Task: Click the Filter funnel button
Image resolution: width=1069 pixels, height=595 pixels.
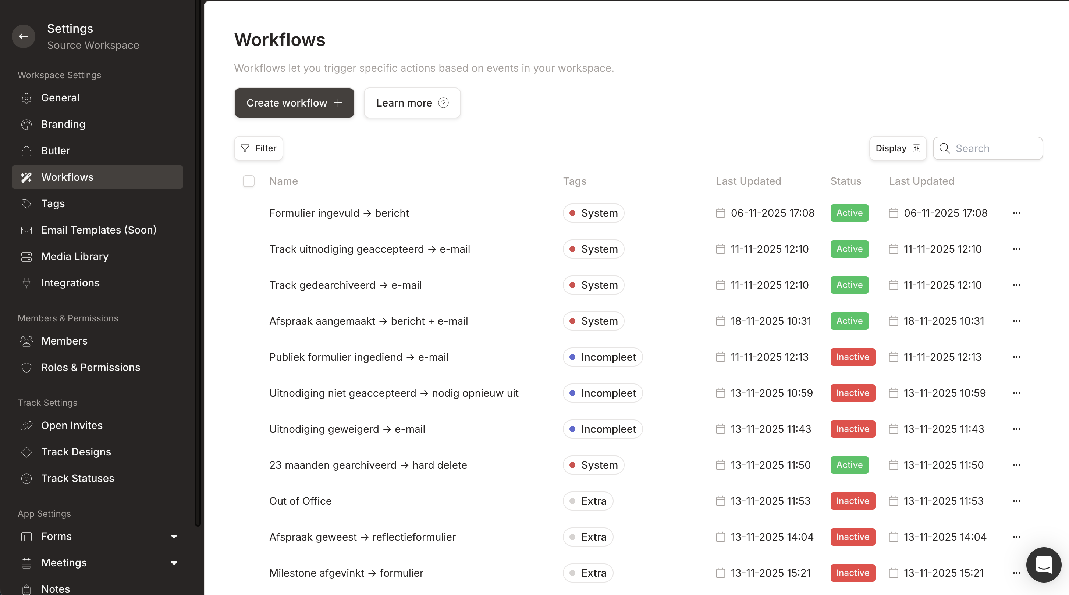Action: coord(258,148)
